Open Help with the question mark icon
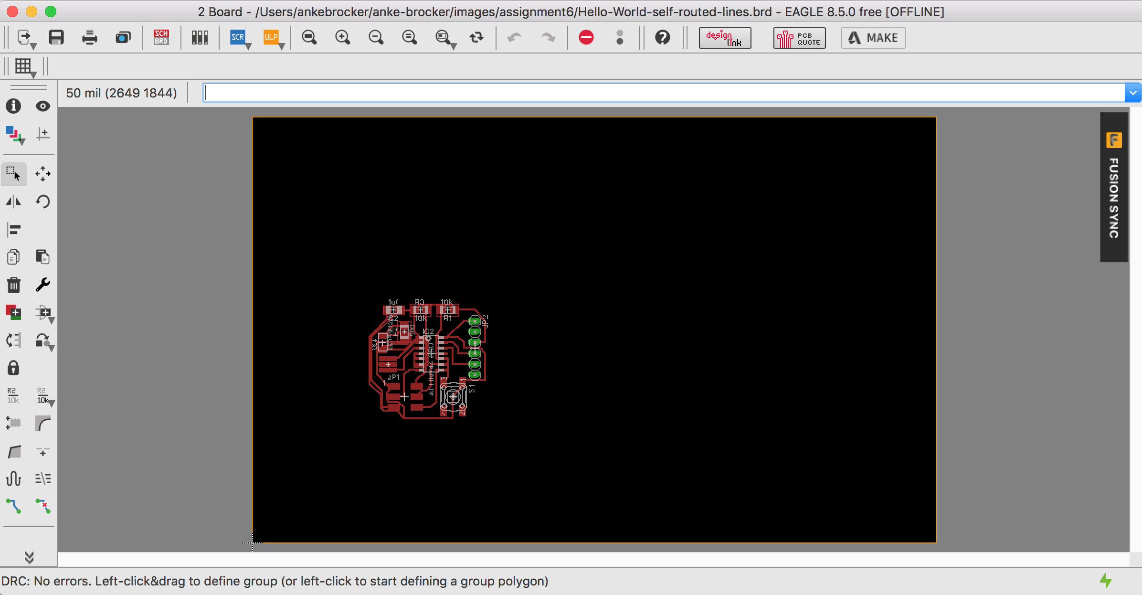 click(663, 37)
